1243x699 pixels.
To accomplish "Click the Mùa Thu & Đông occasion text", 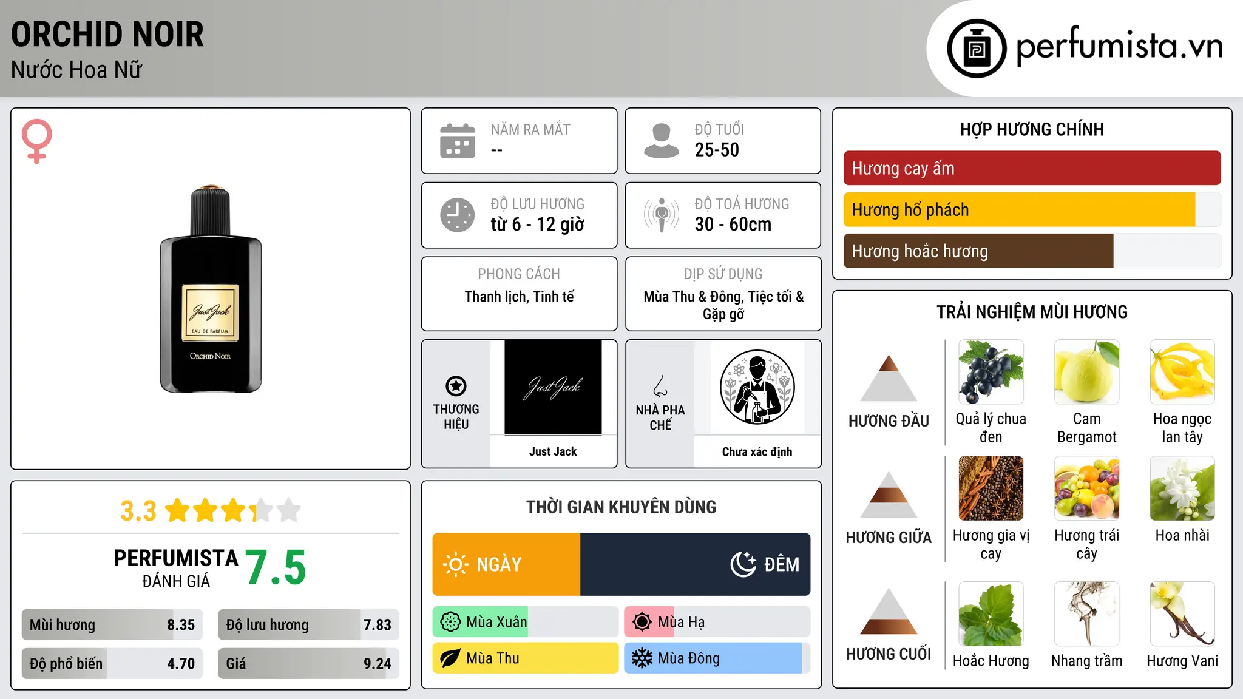I will [723, 305].
